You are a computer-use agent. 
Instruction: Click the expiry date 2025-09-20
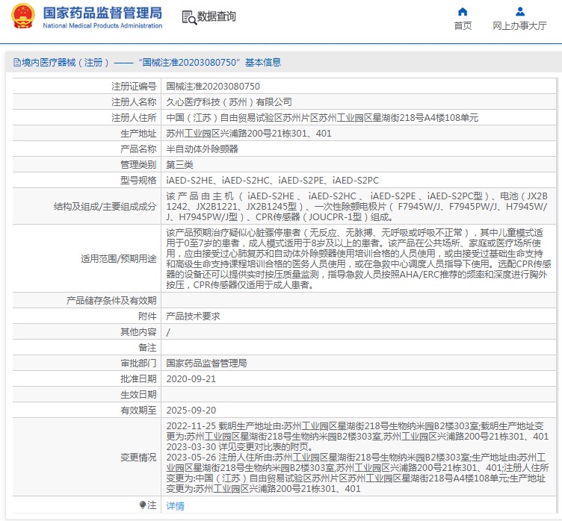(191, 410)
